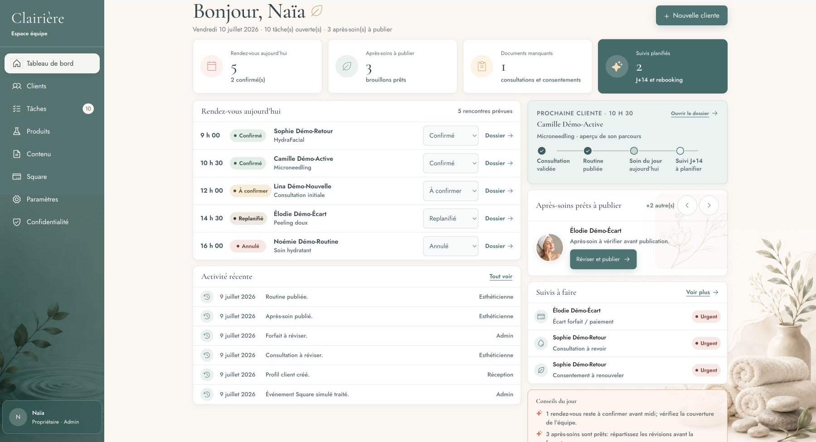Click the leaf icon next to Bonjour, Naïa
816x442 pixels.
coord(316,11)
